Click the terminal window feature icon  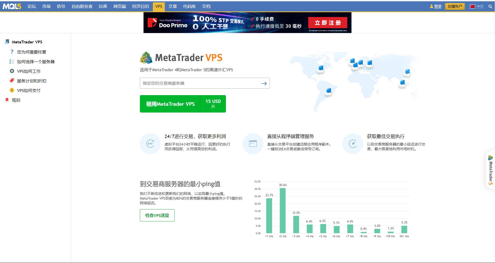(x=253, y=143)
